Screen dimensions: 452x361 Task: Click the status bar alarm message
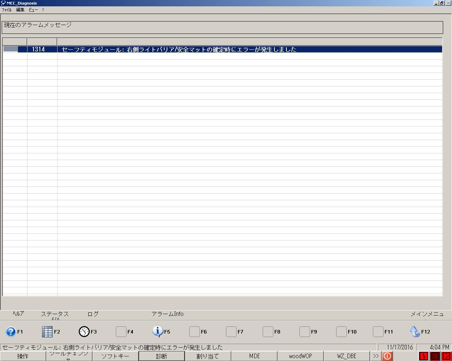[113, 347]
